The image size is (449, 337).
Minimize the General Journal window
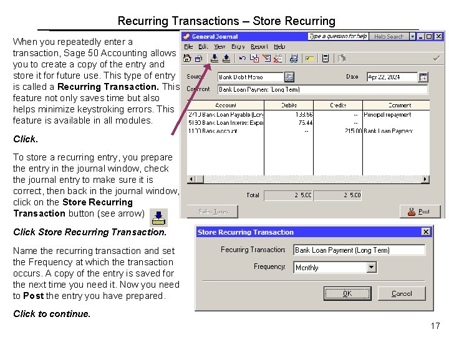tap(420, 36)
